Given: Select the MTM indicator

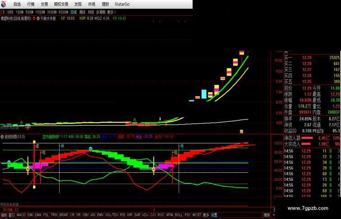Looking at the screenshot, I should [x=170, y=215].
